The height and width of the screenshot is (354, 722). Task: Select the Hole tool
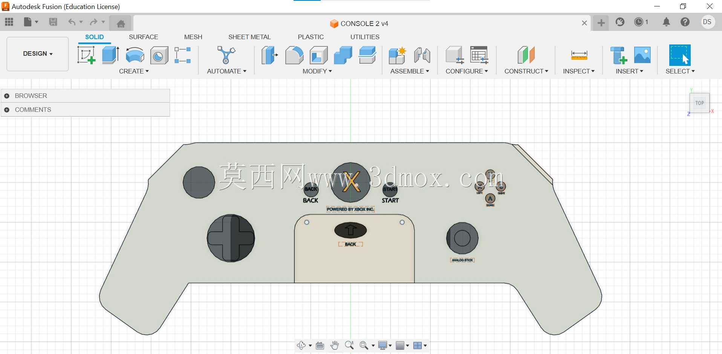(159, 56)
